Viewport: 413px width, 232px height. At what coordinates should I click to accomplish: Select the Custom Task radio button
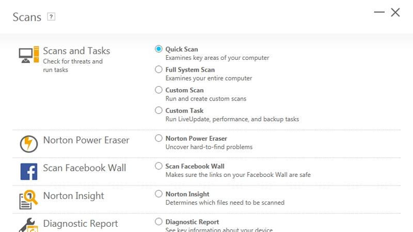pyautogui.click(x=158, y=110)
